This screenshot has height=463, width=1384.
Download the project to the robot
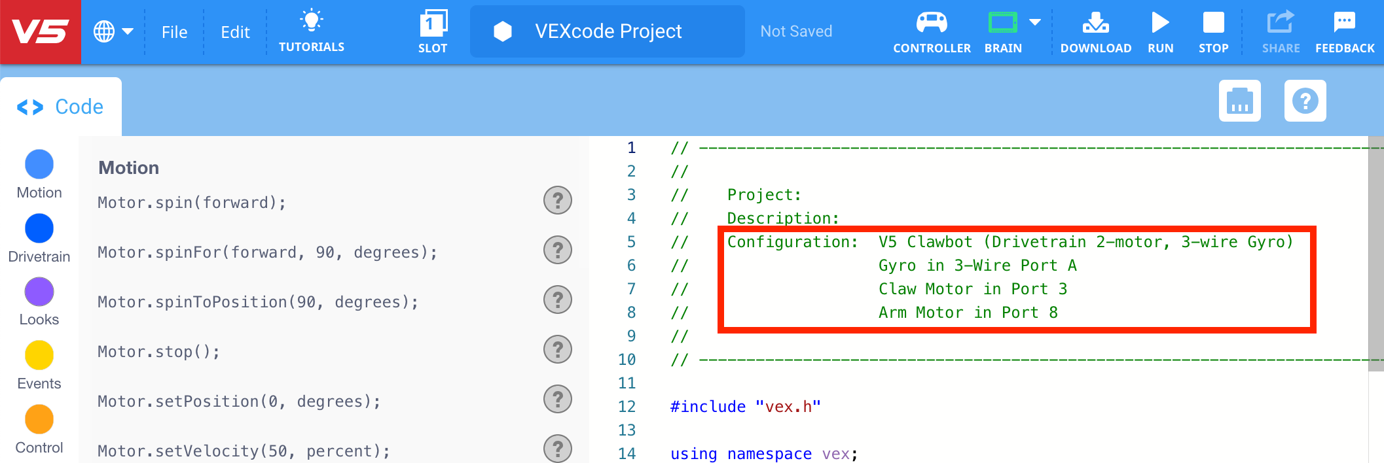1095,31
